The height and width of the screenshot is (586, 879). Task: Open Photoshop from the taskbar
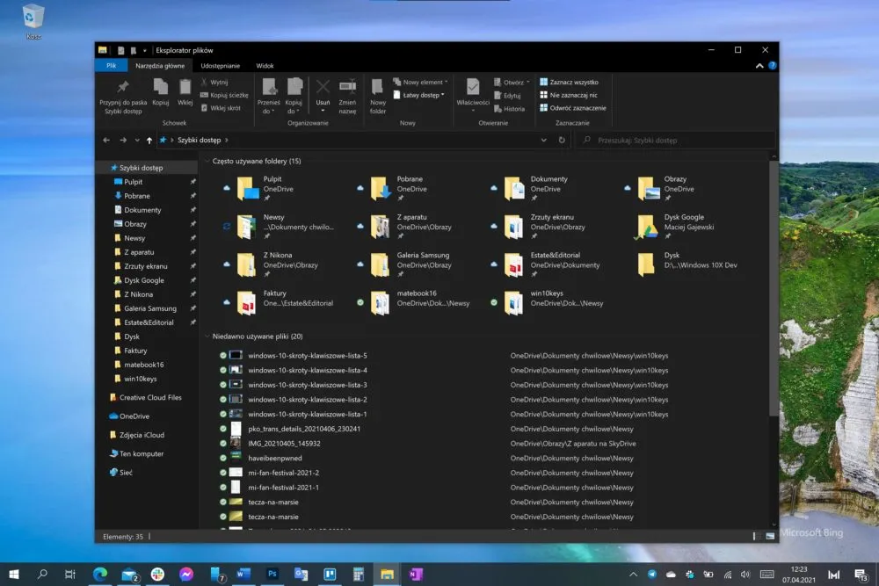click(272, 574)
